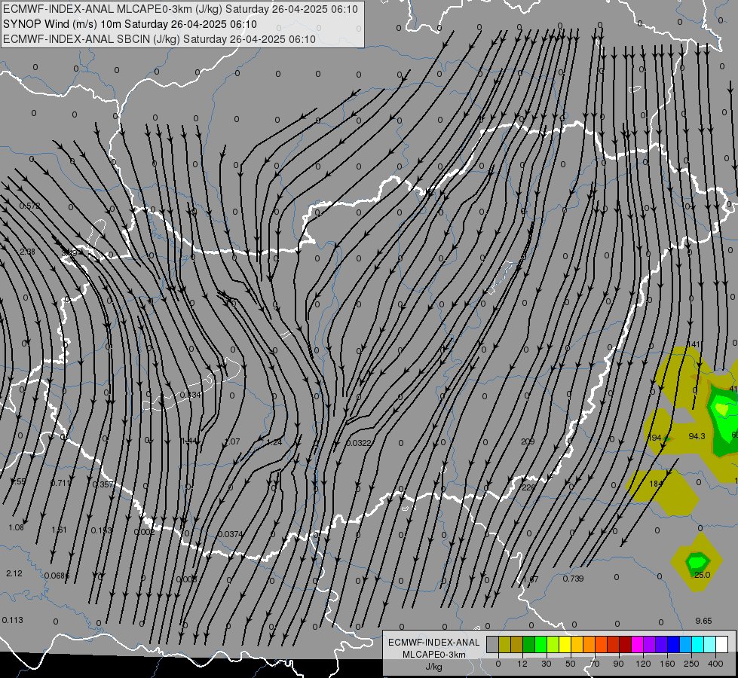Click the value 184 in the olive area
The height and width of the screenshot is (678, 738).
(x=656, y=484)
